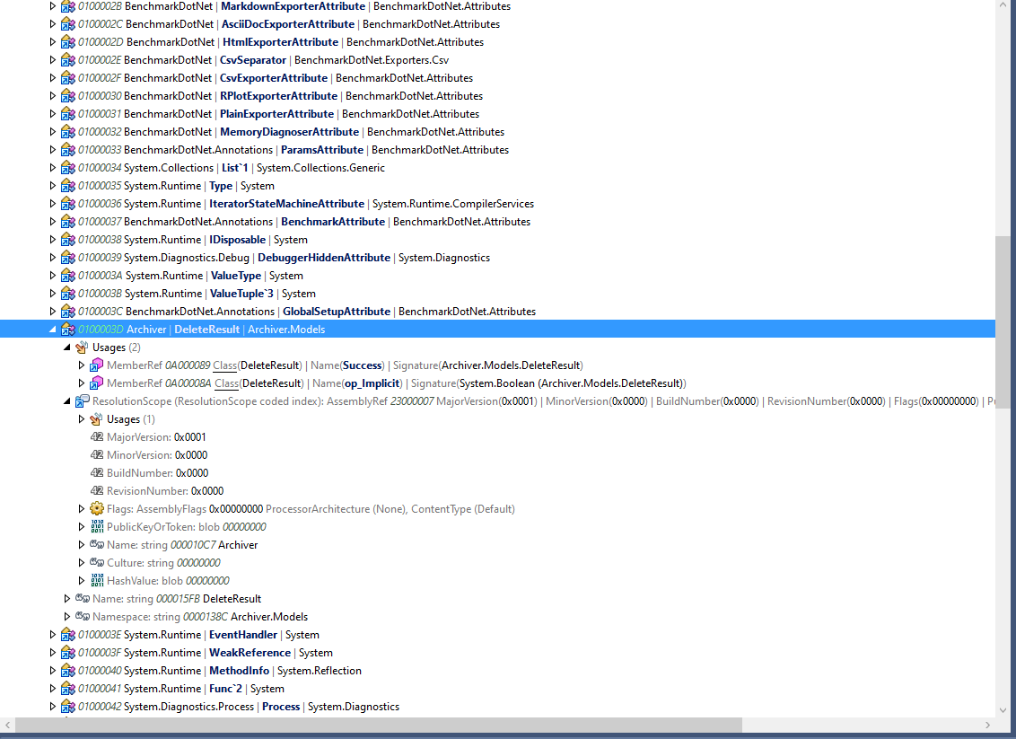
Task: Select the Func`2 row
Action: [497, 689]
